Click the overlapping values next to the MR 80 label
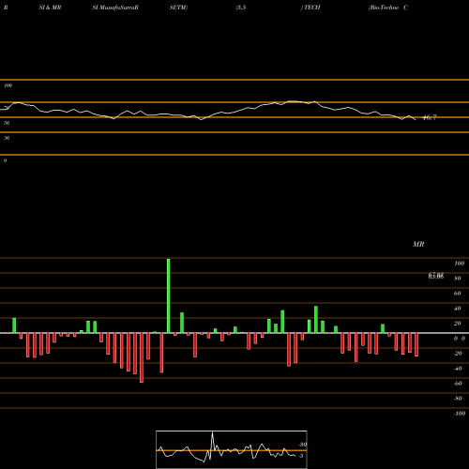This screenshot has width=469, height=469. click(x=436, y=276)
